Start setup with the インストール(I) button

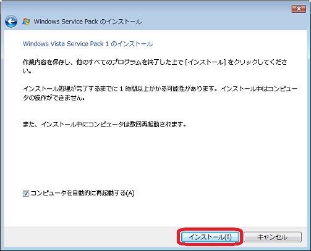tap(210, 237)
